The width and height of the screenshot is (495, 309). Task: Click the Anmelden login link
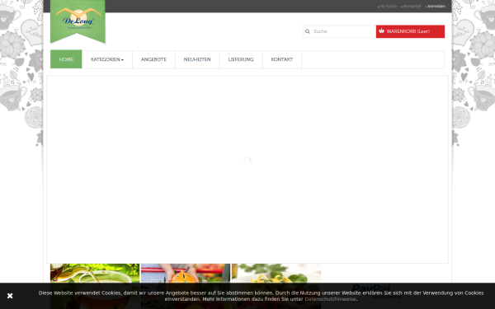436,7
